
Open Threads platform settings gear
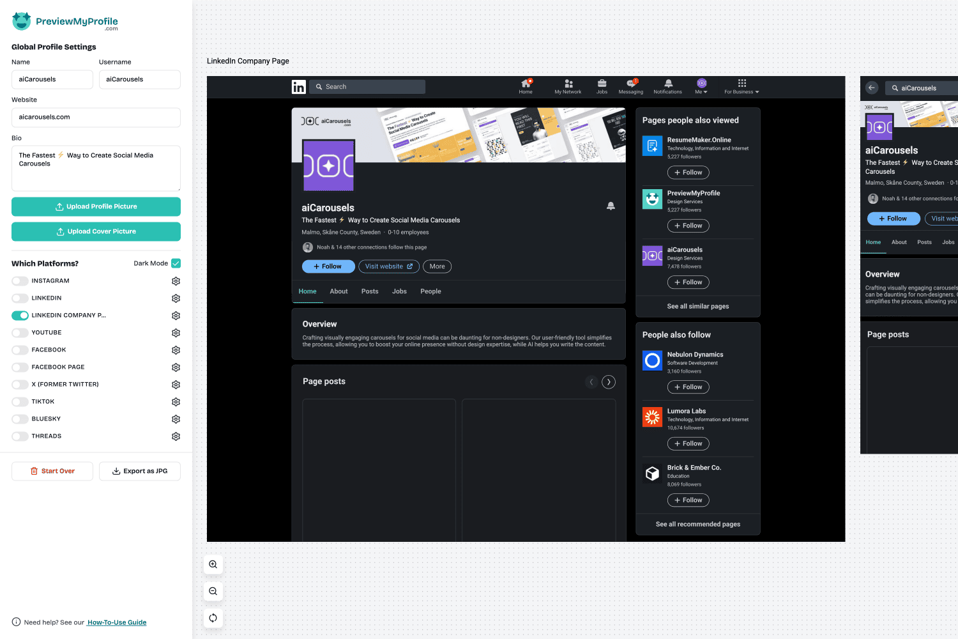tap(176, 436)
